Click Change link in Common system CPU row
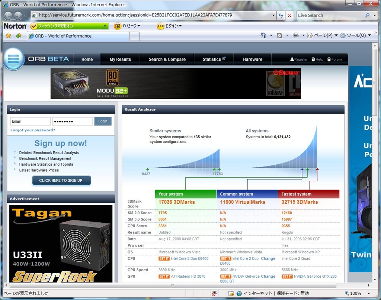Image resolution: width=381 pixels, height=300 pixels. click(x=268, y=258)
